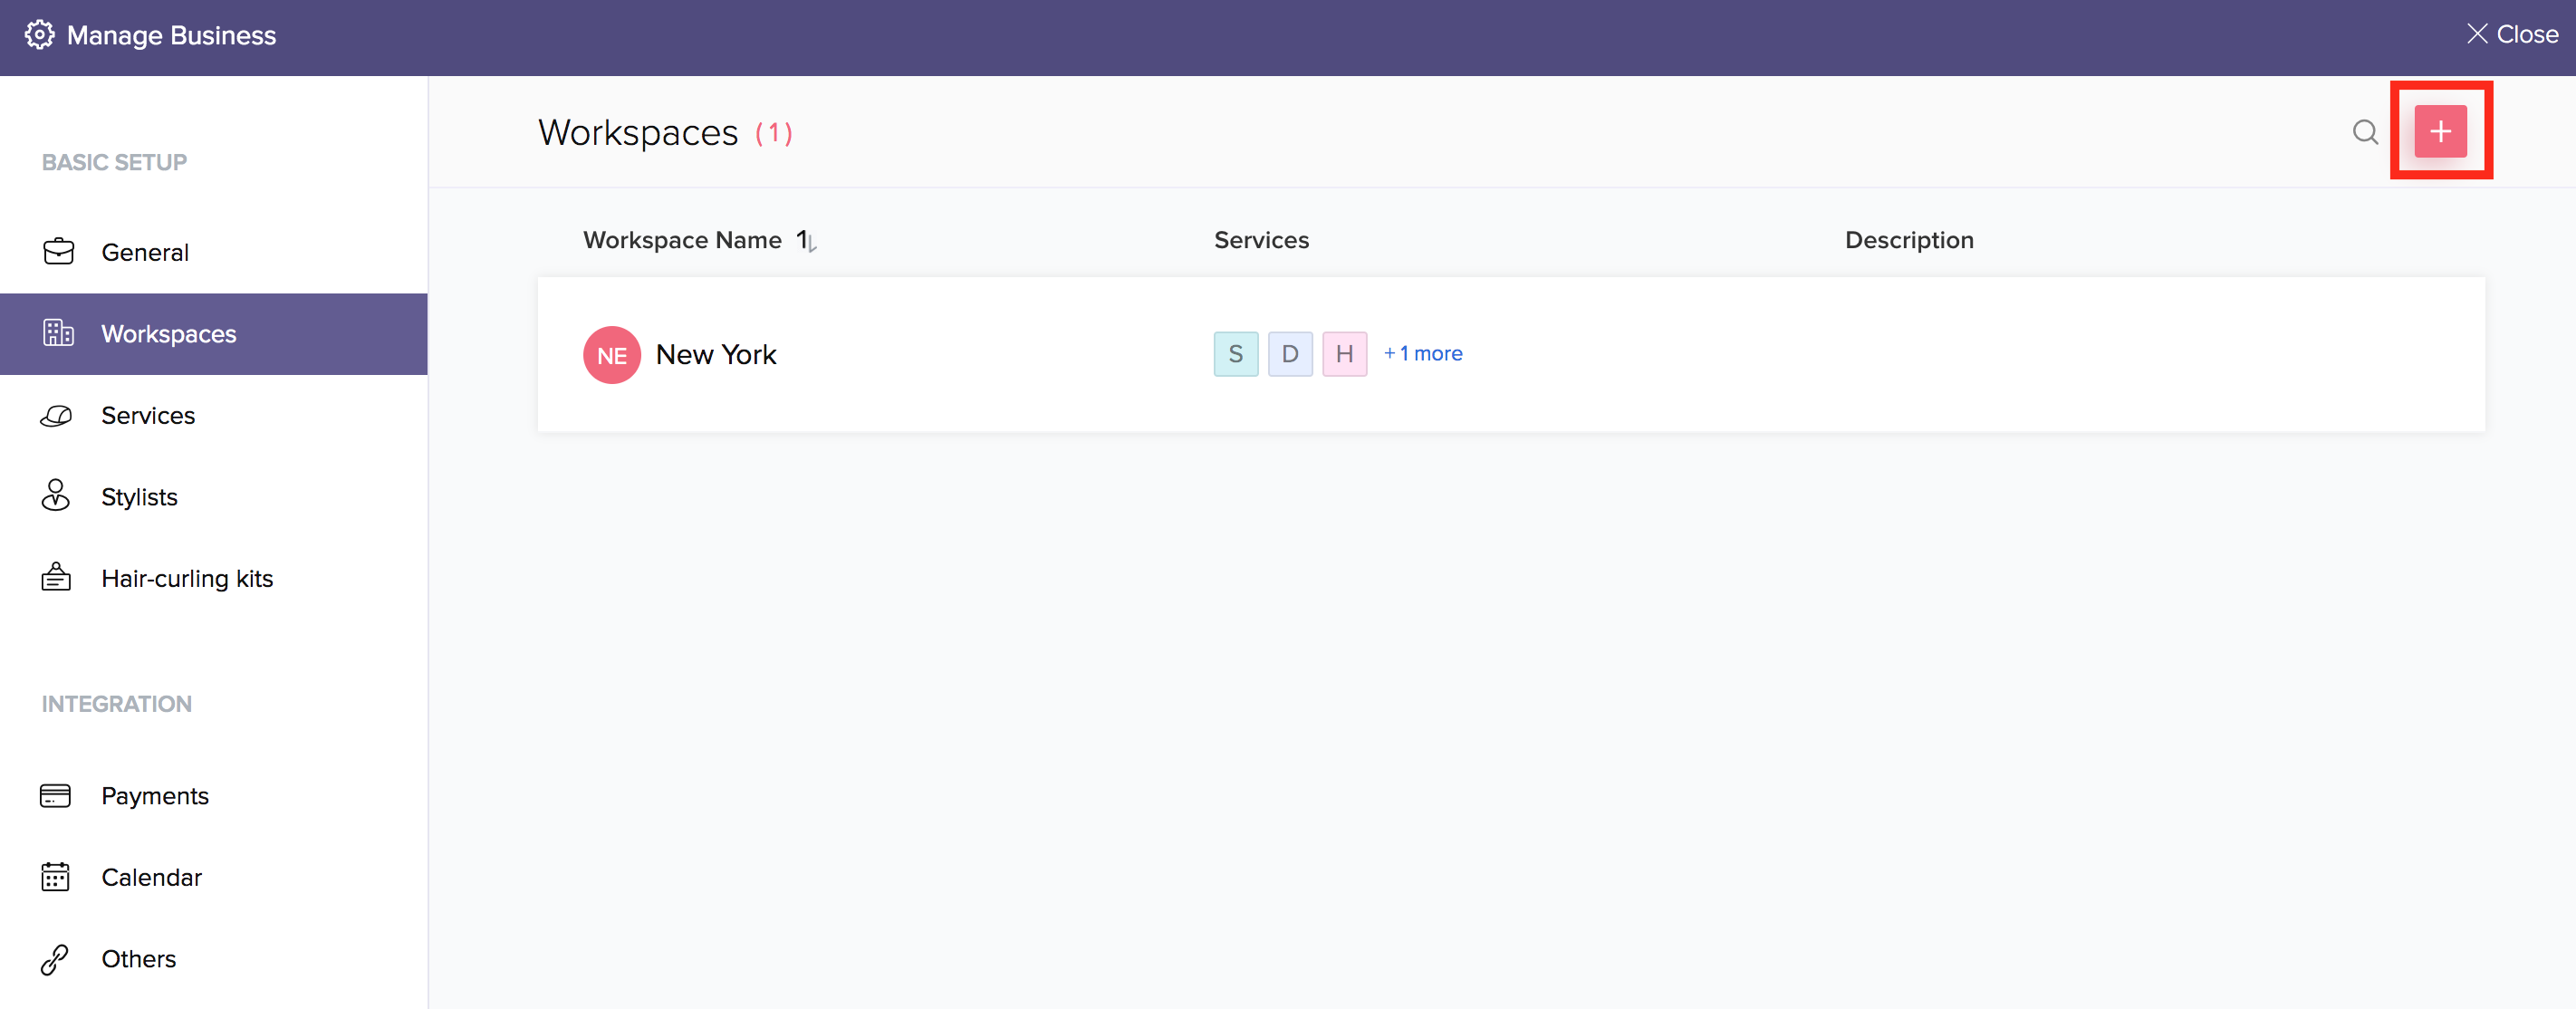Click the Hair-curling kits icon
Image resolution: width=2576 pixels, height=1009 pixels.
pyautogui.click(x=56, y=578)
